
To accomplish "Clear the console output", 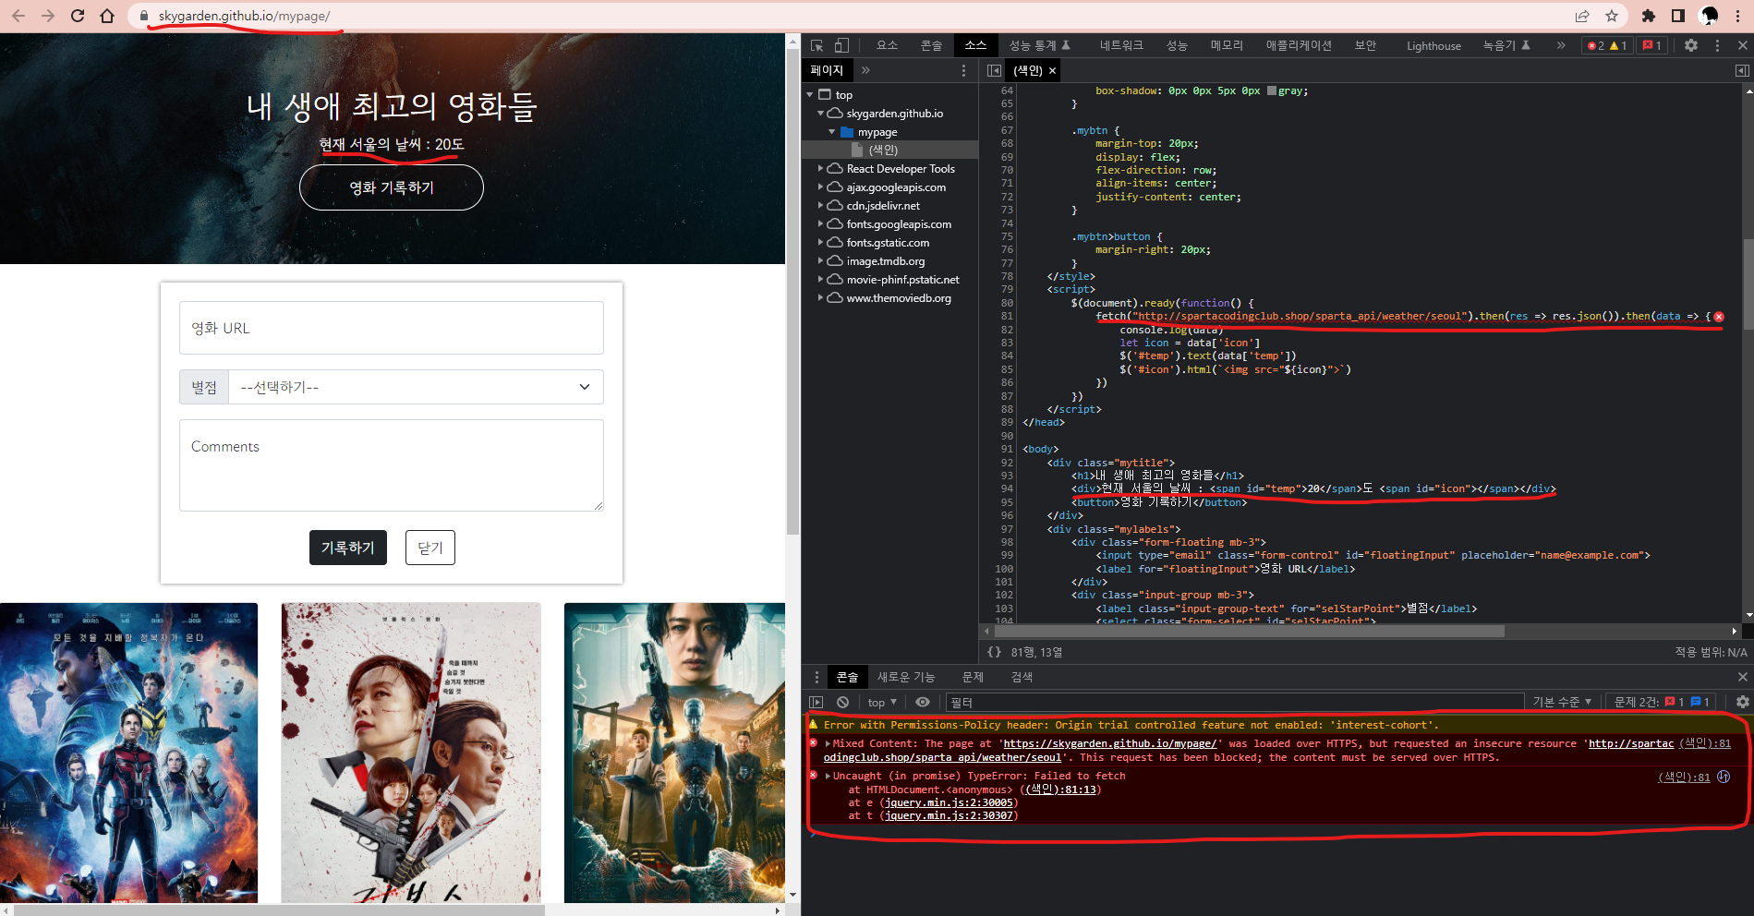I will (842, 702).
